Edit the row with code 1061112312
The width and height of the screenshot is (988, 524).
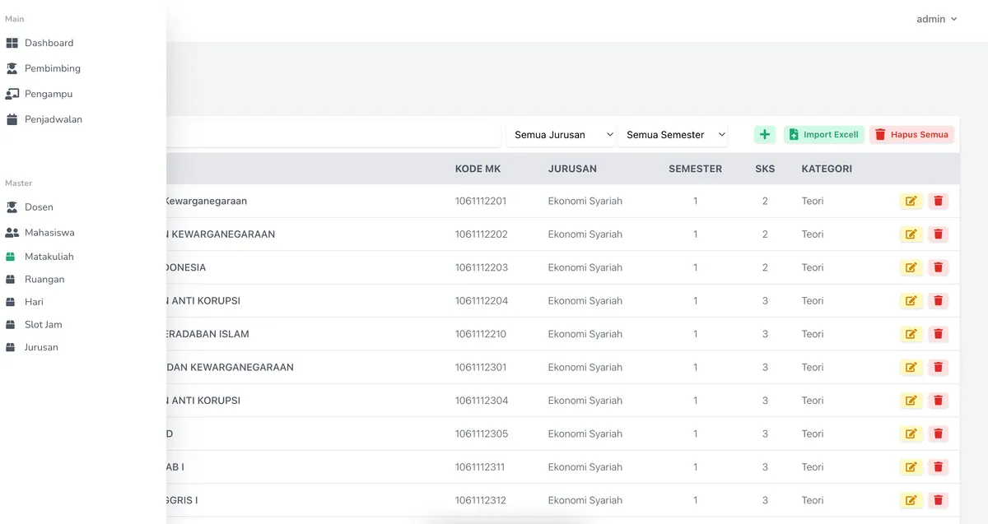pyautogui.click(x=911, y=500)
